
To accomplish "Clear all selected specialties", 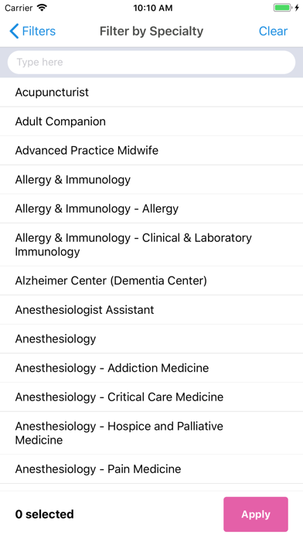I will (273, 31).
